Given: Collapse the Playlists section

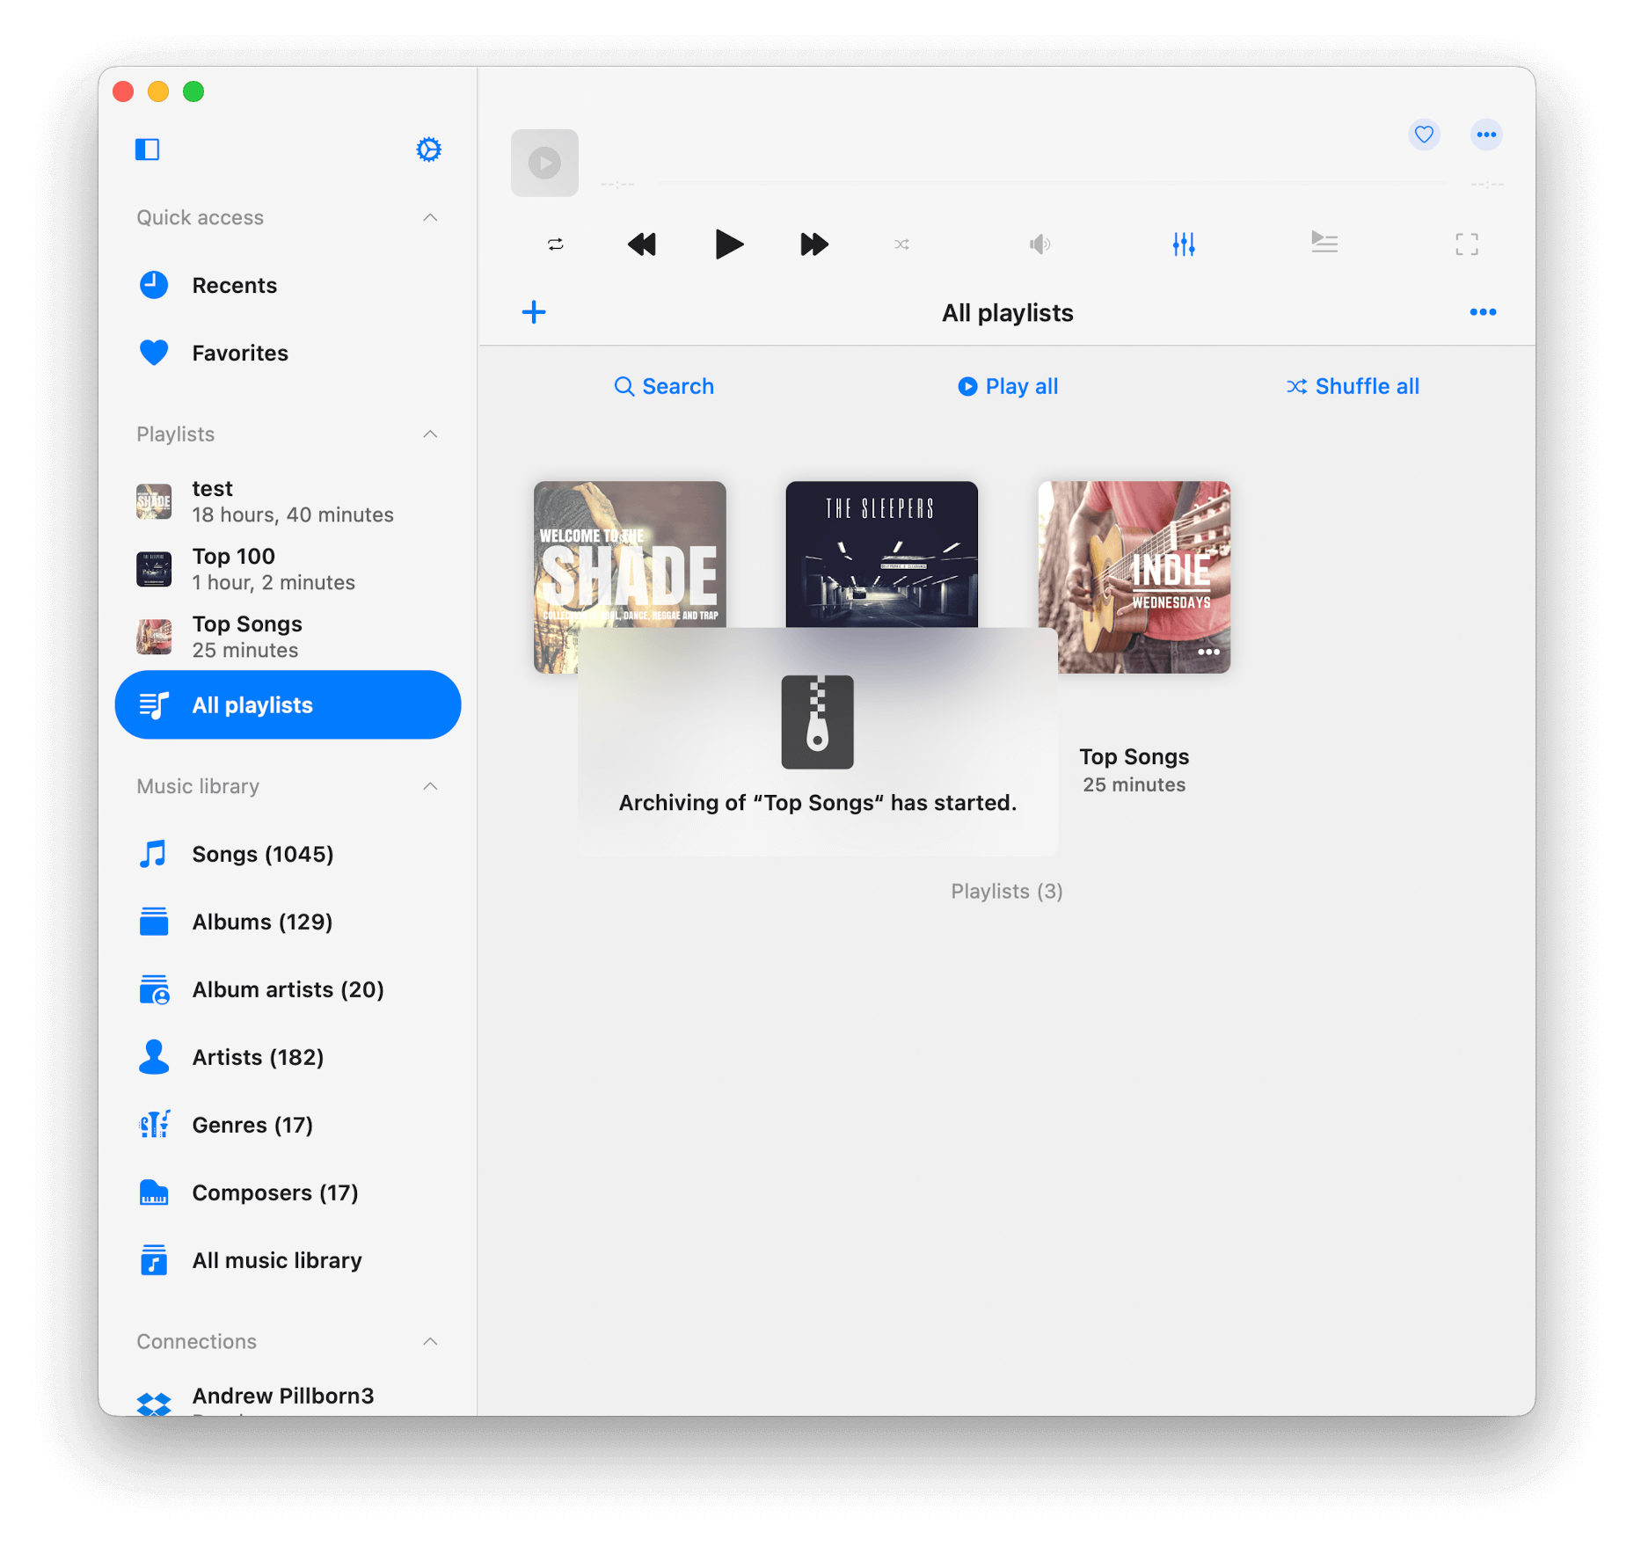Looking at the screenshot, I should coord(430,434).
